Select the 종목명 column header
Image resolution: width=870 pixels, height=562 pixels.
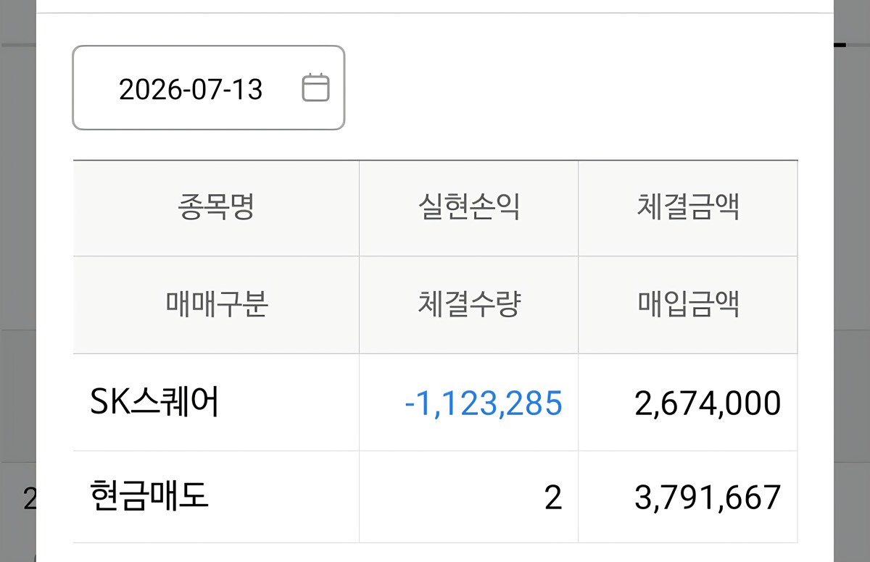pyautogui.click(x=216, y=208)
